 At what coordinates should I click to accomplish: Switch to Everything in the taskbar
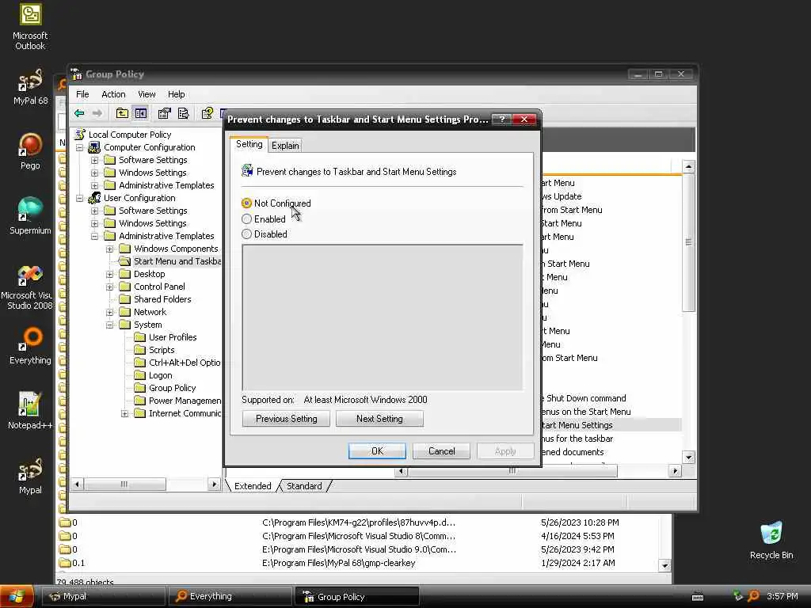coord(230,596)
